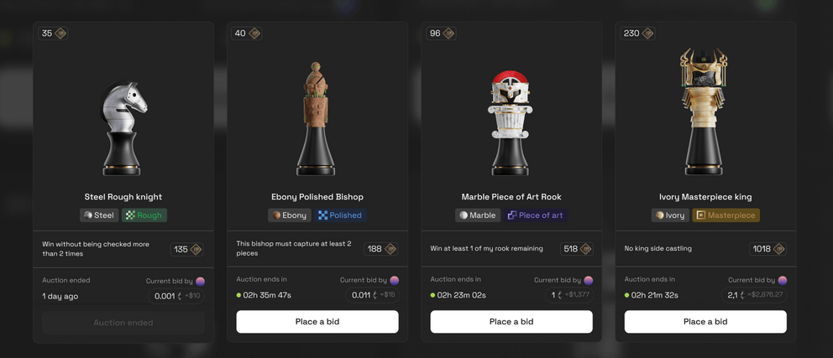Click the Ivory material tag
833x358 pixels.
[669, 215]
